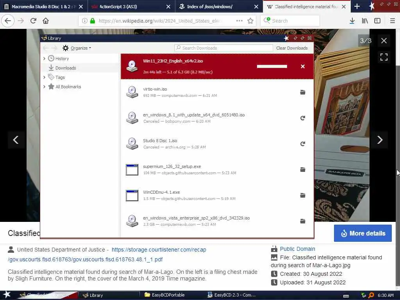Retry the en_windows_8.1 ISO download
This screenshot has height=300, width=400.
pyautogui.click(x=303, y=118)
